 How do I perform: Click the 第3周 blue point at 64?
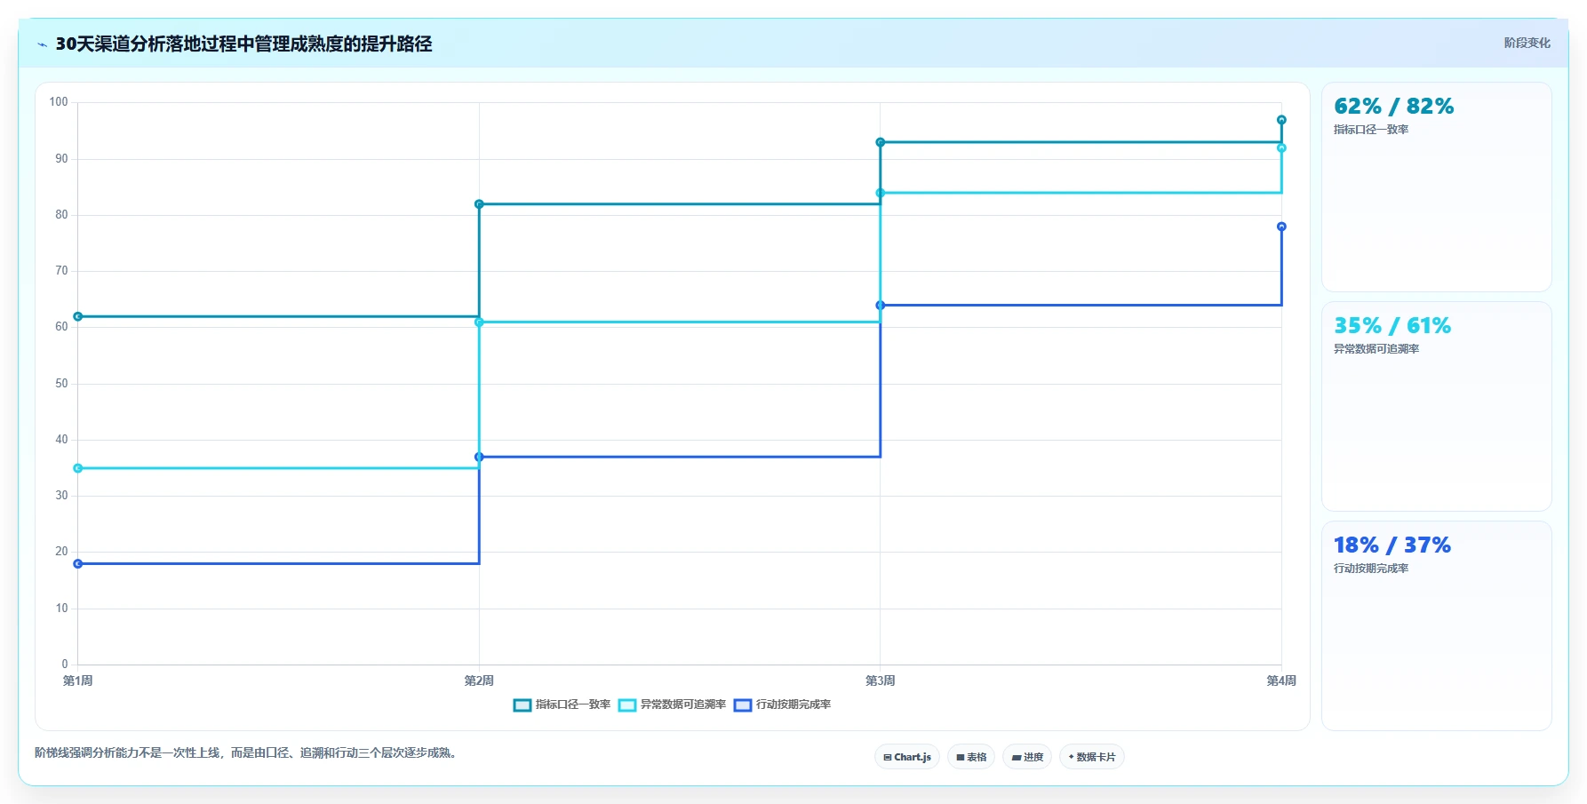[x=881, y=306]
